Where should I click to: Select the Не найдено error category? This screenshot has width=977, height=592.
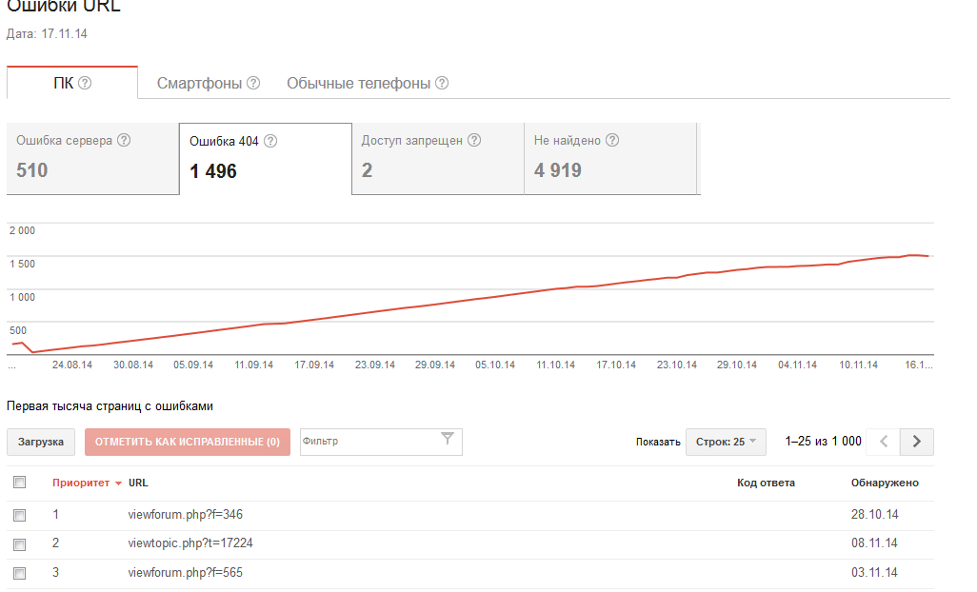point(609,158)
